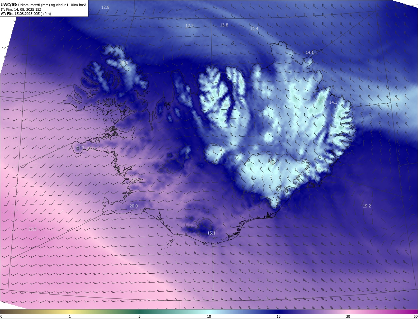Select the 21.7 value on the western peninsula tip
Screen dimensions: 418x319
80,148
